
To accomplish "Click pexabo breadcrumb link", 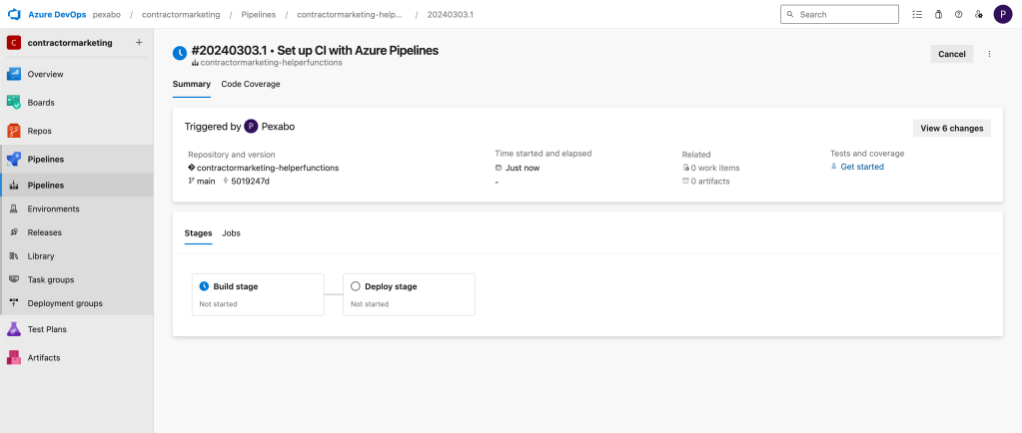I will (107, 14).
